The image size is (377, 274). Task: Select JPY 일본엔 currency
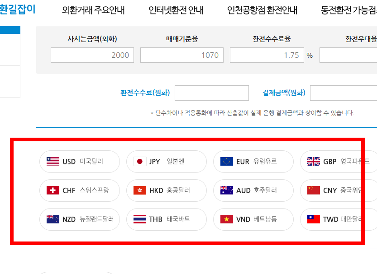click(167, 161)
